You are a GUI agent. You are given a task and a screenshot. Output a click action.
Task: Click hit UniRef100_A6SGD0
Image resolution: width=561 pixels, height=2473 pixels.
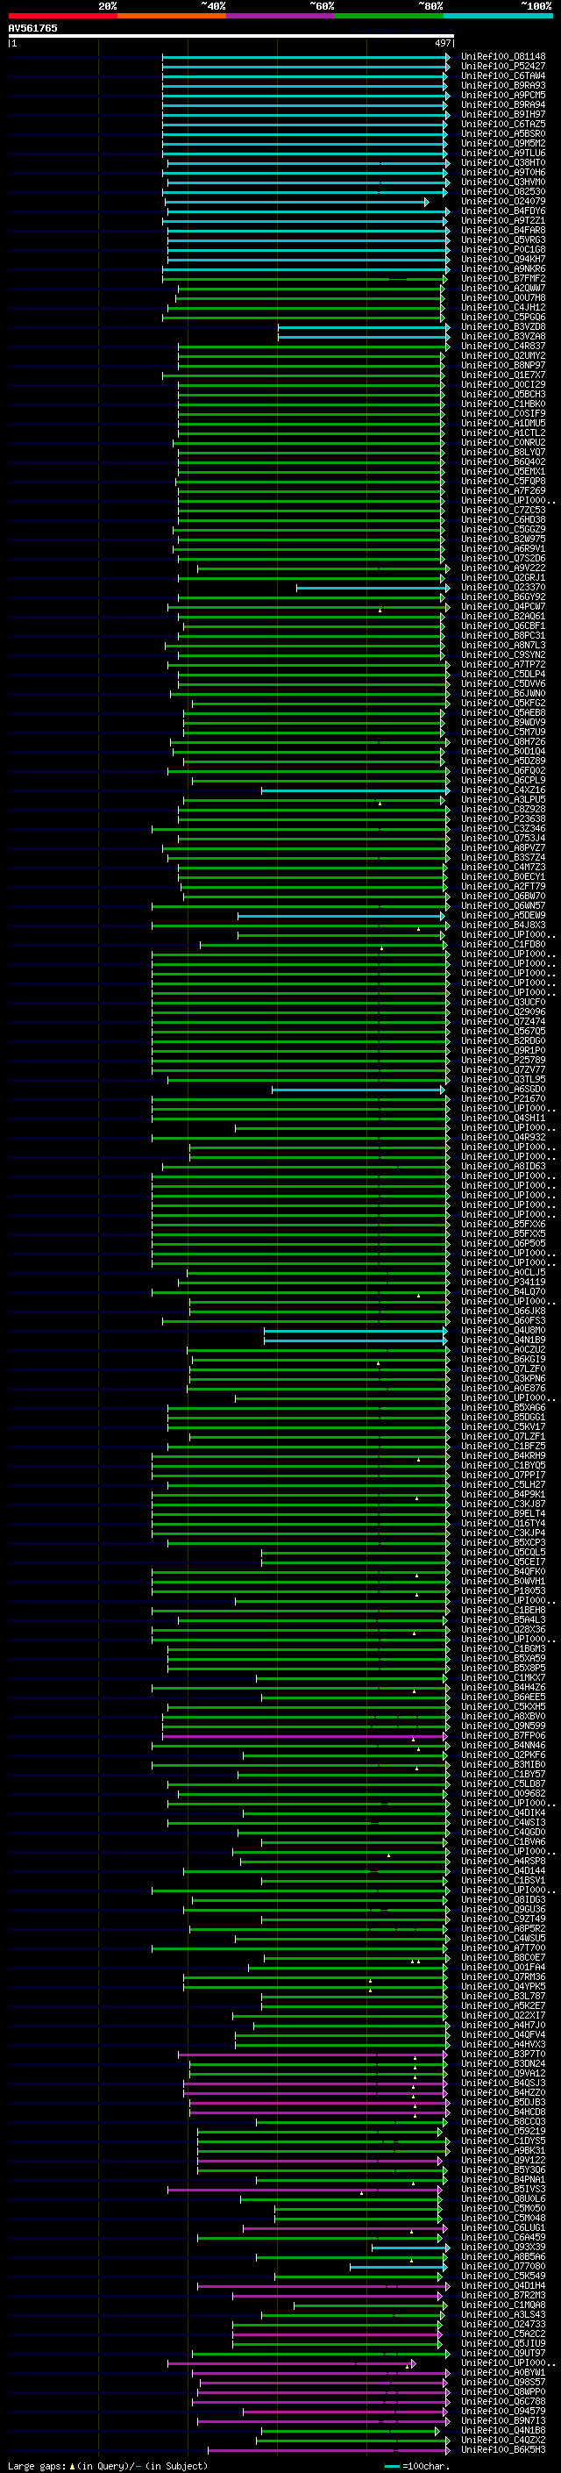tap(502, 1089)
